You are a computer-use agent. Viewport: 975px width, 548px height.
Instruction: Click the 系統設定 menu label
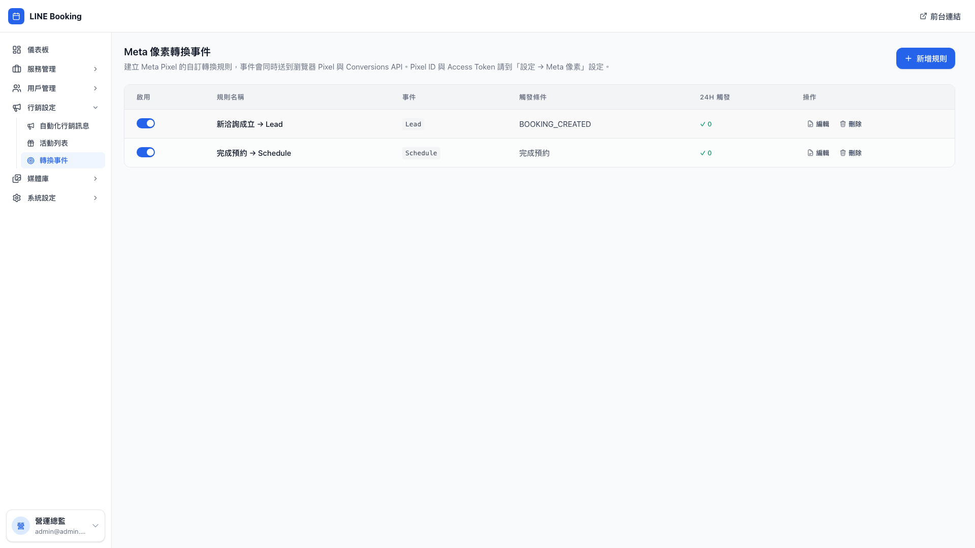pyautogui.click(x=42, y=198)
